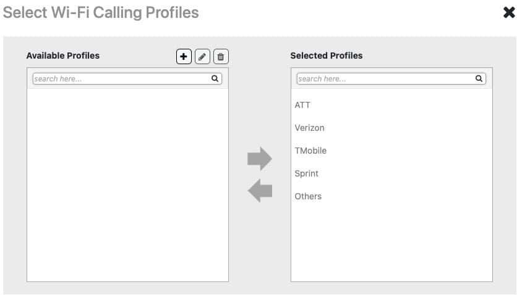This screenshot has width=517, height=295.
Task: Click the pencil edit profile icon
Action: click(202, 57)
